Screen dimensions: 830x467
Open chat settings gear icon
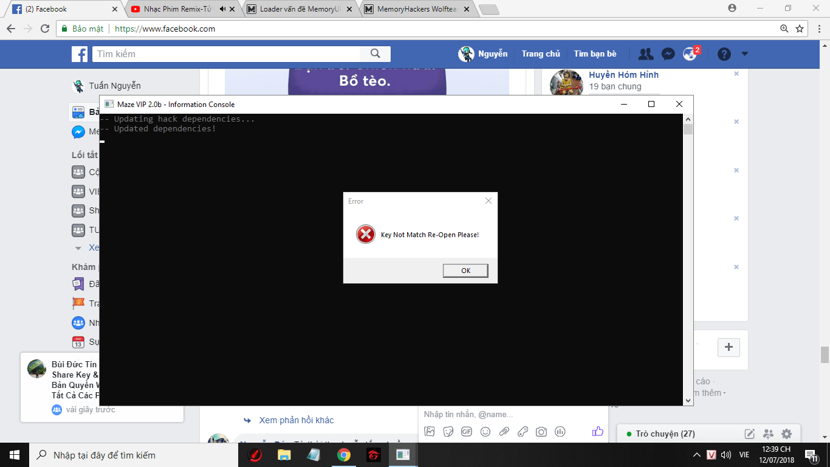787,434
